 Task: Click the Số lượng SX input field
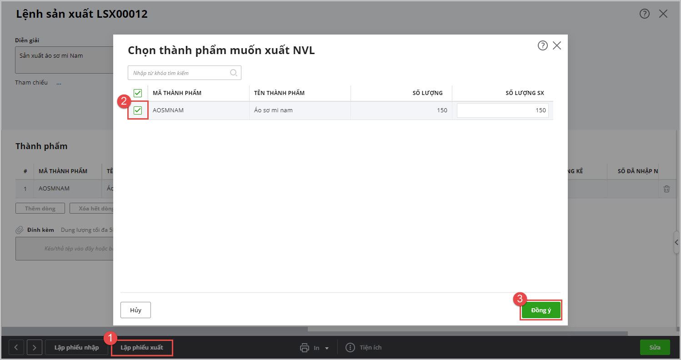pos(502,110)
